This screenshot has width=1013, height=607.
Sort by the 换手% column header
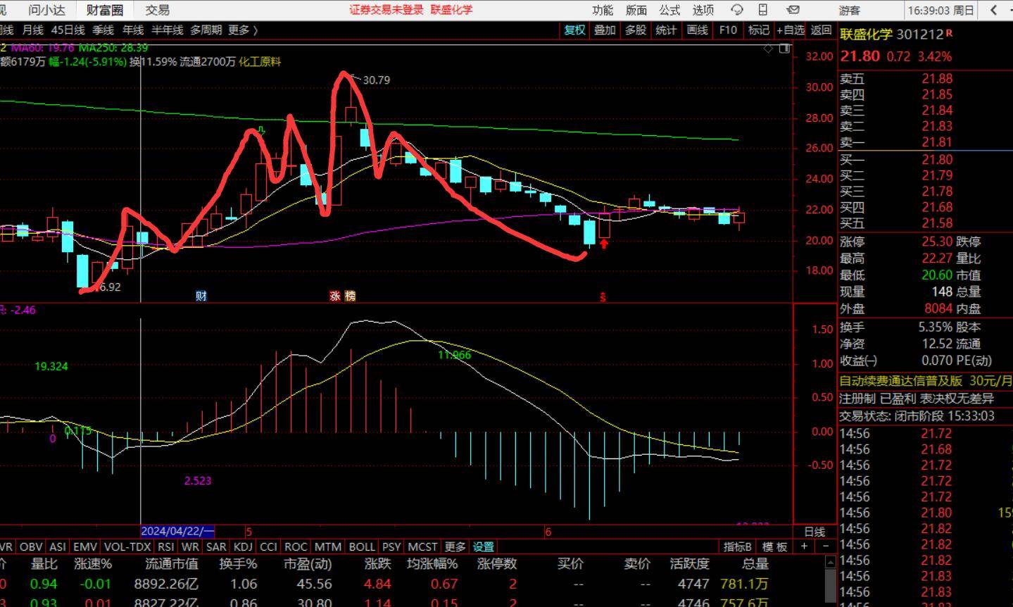tap(238, 564)
